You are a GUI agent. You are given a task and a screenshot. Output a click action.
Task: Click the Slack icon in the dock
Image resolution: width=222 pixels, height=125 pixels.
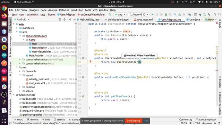[4, 87]
